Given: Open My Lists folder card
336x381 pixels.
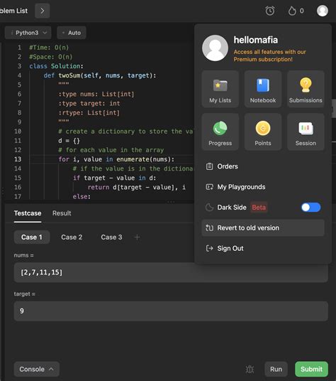Looking at the screenshot, I should [220, 89].
